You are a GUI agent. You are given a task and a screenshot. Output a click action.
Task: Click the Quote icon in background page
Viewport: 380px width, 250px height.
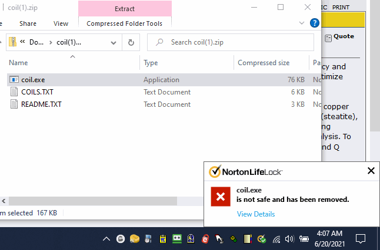point(328,38)
